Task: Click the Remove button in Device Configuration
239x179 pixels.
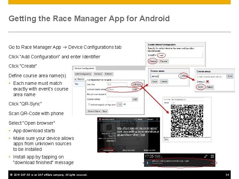Action: (98, 74)
